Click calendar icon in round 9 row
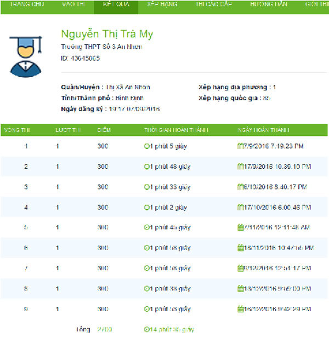Viewport: 329px width, 343px height. [240, 309]
